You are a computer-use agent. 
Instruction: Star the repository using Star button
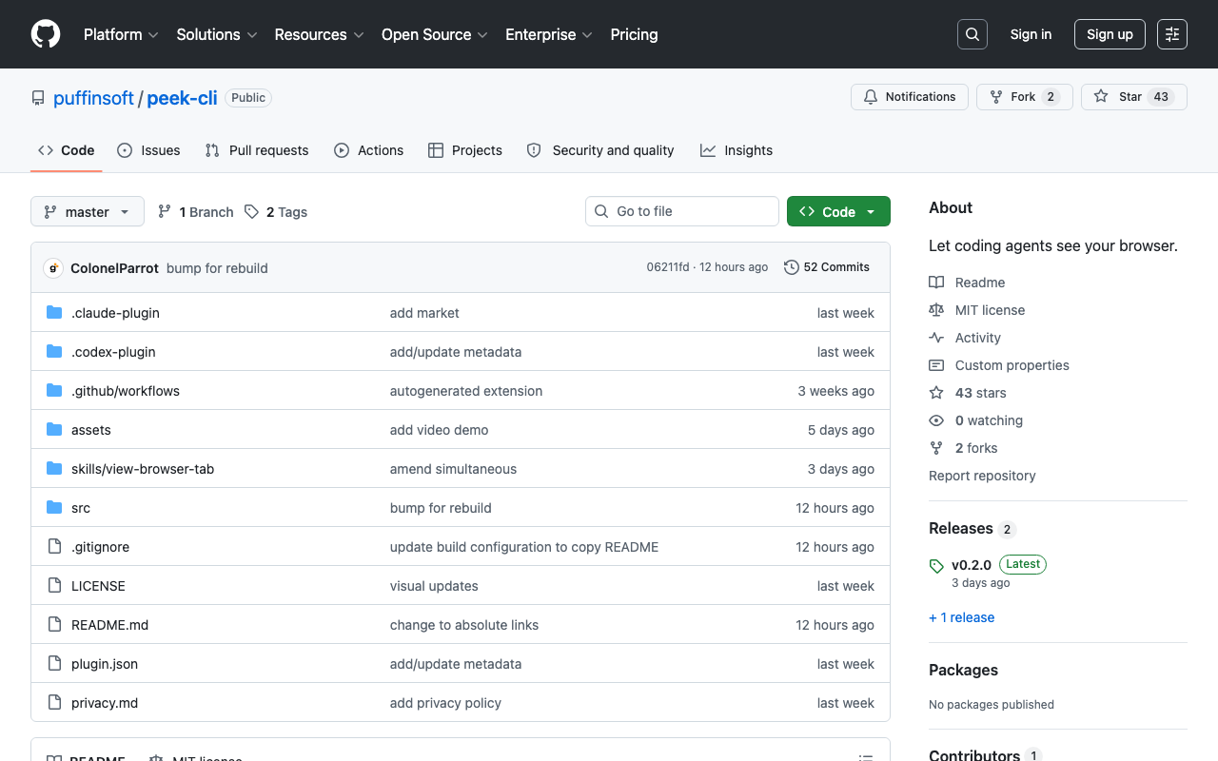[1133, 97]
